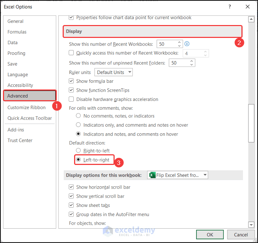
Task: Click the vertical scrollbar thumb
Action: click(x=251, y=123)
